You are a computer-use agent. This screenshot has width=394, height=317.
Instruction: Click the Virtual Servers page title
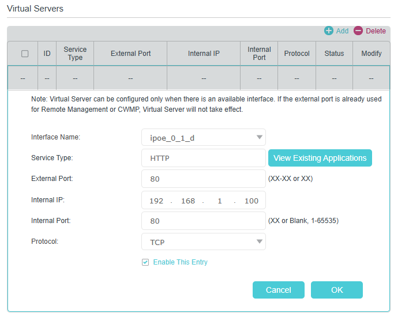[35, 9]
